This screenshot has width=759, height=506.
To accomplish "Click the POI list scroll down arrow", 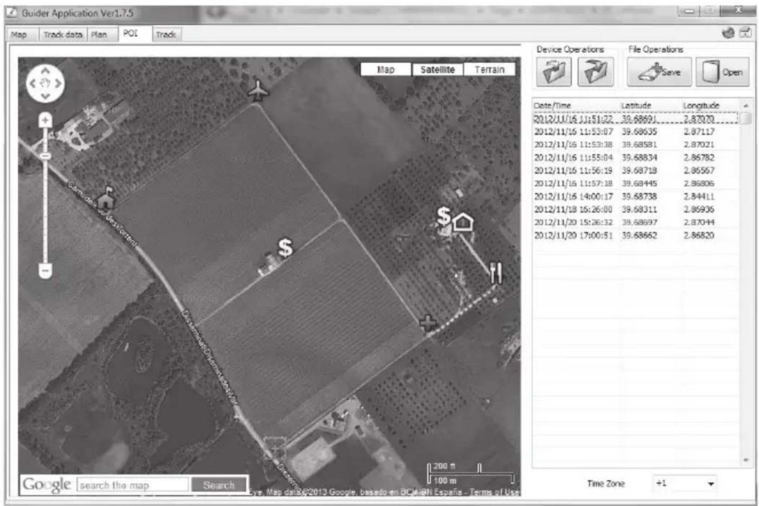I will pyautogui.click(x=746, y=460).
